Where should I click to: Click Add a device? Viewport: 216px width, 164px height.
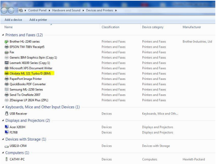(13, 20)
